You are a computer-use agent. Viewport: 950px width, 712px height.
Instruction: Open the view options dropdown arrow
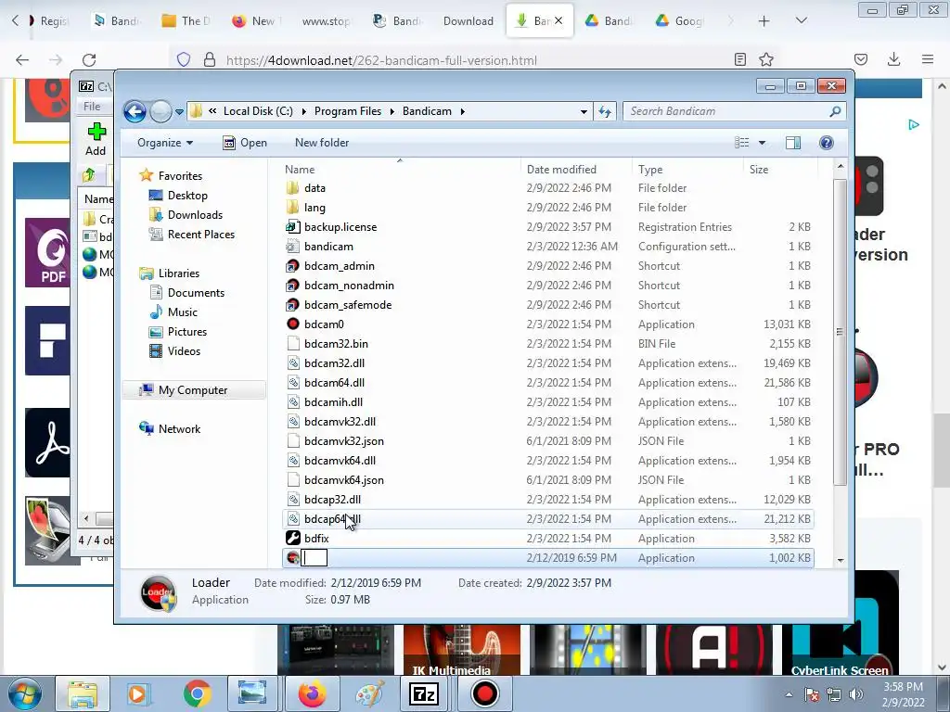pos(763,143)
